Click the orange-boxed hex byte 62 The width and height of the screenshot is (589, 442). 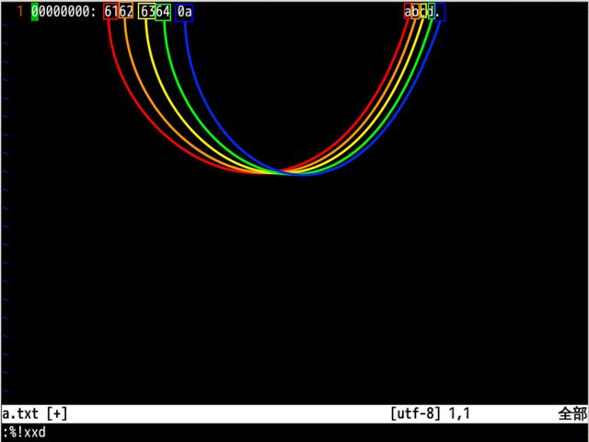coord(126,10)
